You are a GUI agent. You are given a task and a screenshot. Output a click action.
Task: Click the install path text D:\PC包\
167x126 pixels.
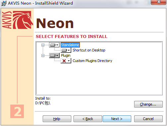43,103
